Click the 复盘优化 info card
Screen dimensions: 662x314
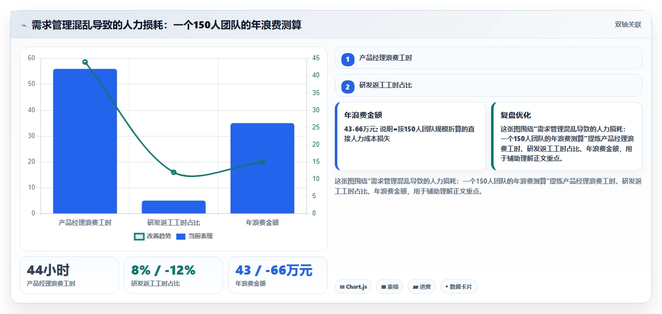coord(566,137)
